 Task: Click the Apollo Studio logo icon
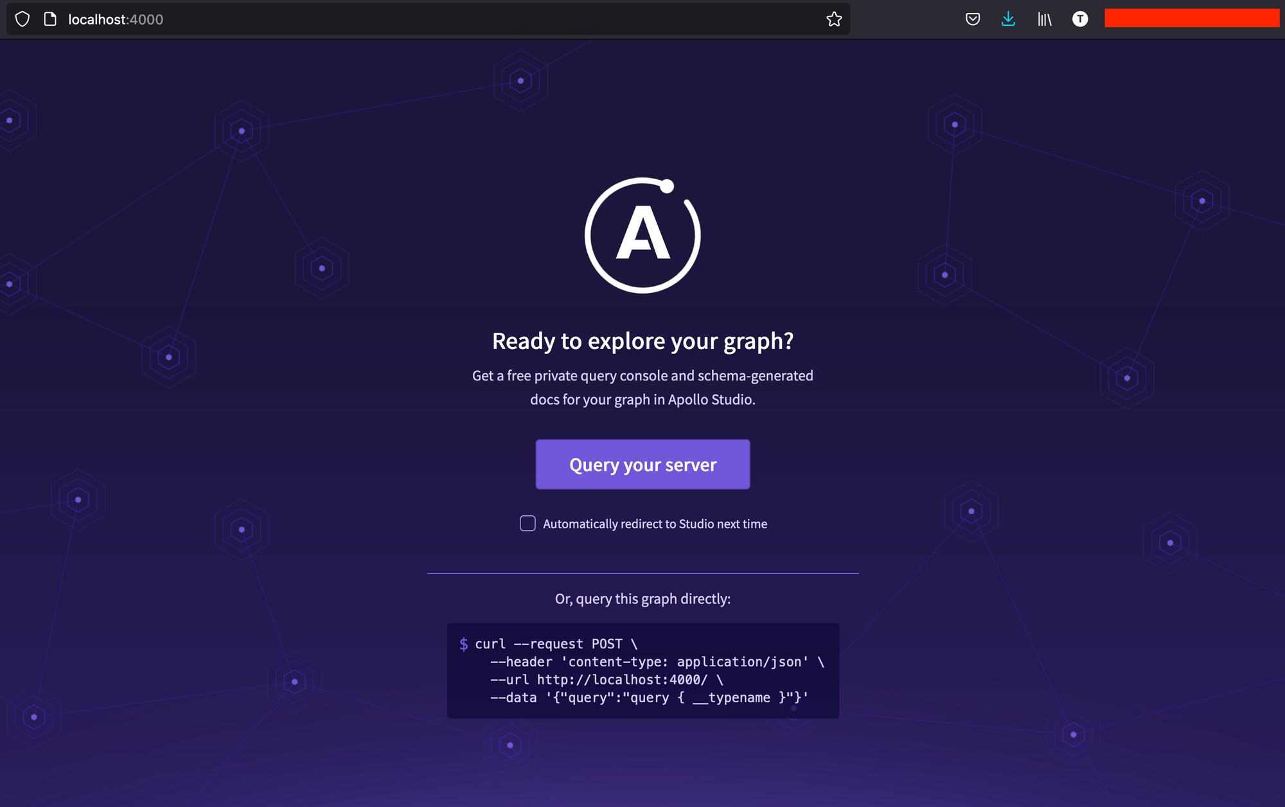[x=642, y=235]
